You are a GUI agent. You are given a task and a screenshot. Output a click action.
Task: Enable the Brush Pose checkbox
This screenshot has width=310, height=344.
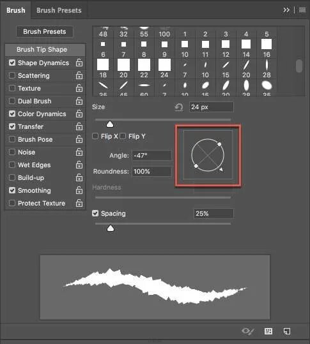pos(12,139)
